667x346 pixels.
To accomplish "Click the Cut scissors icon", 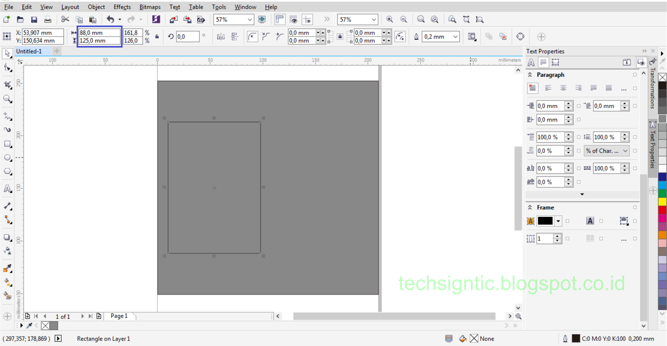I will [x=65, y=19].
